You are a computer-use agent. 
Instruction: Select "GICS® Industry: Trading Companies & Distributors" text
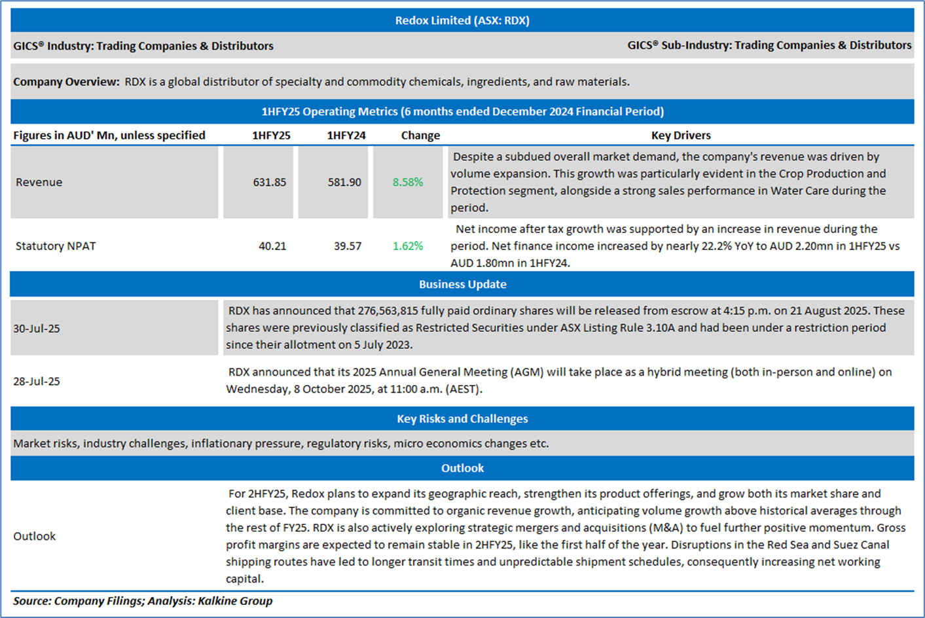(x=143, y=46)
